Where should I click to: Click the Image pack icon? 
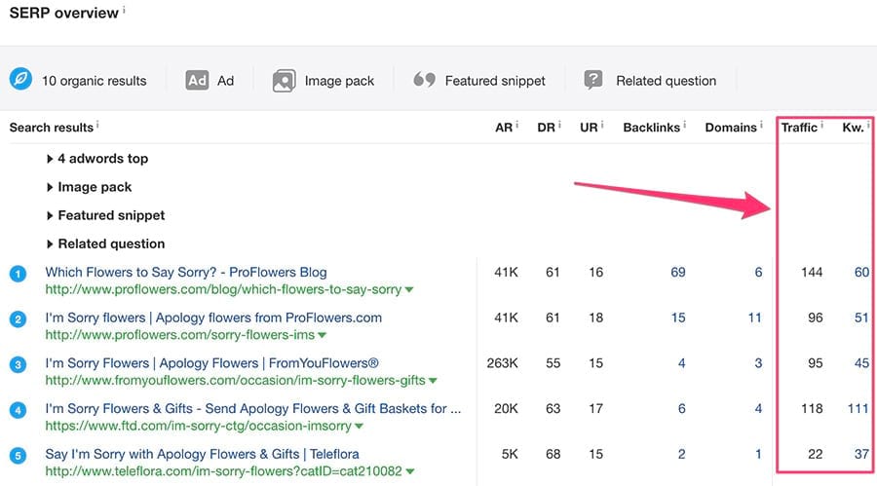pyautogui.click(x=284, y=80)
